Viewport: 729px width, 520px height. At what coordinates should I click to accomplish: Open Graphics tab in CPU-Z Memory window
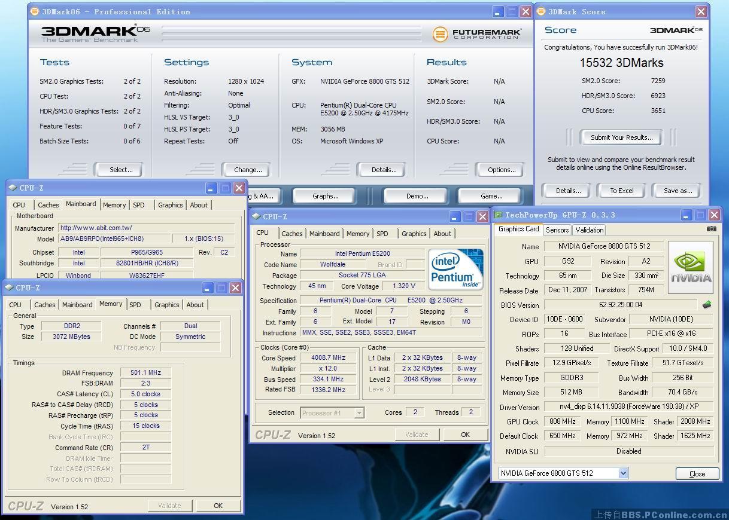pos(167,305)
